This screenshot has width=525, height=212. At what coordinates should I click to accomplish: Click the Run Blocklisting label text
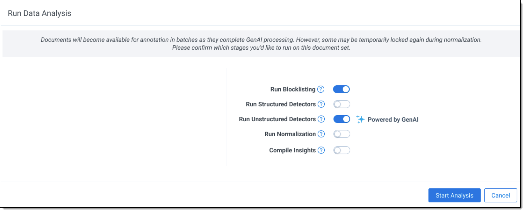tap(293, 89)
